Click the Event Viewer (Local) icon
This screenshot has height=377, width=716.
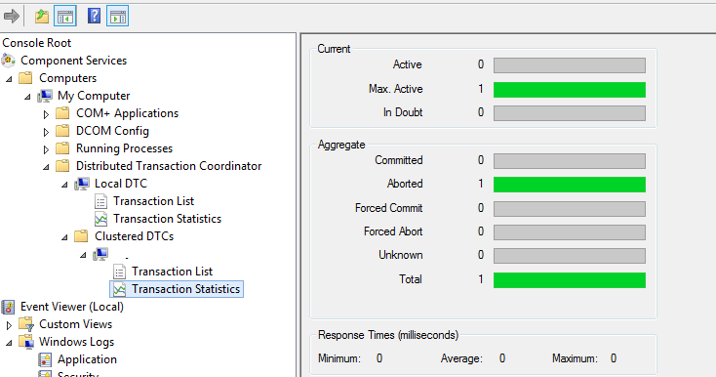[8, 307]
